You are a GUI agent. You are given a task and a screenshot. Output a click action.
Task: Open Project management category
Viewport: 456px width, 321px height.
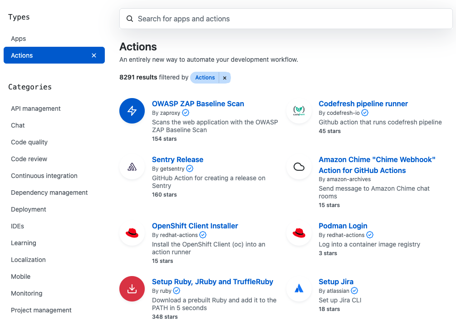point(41,310)
